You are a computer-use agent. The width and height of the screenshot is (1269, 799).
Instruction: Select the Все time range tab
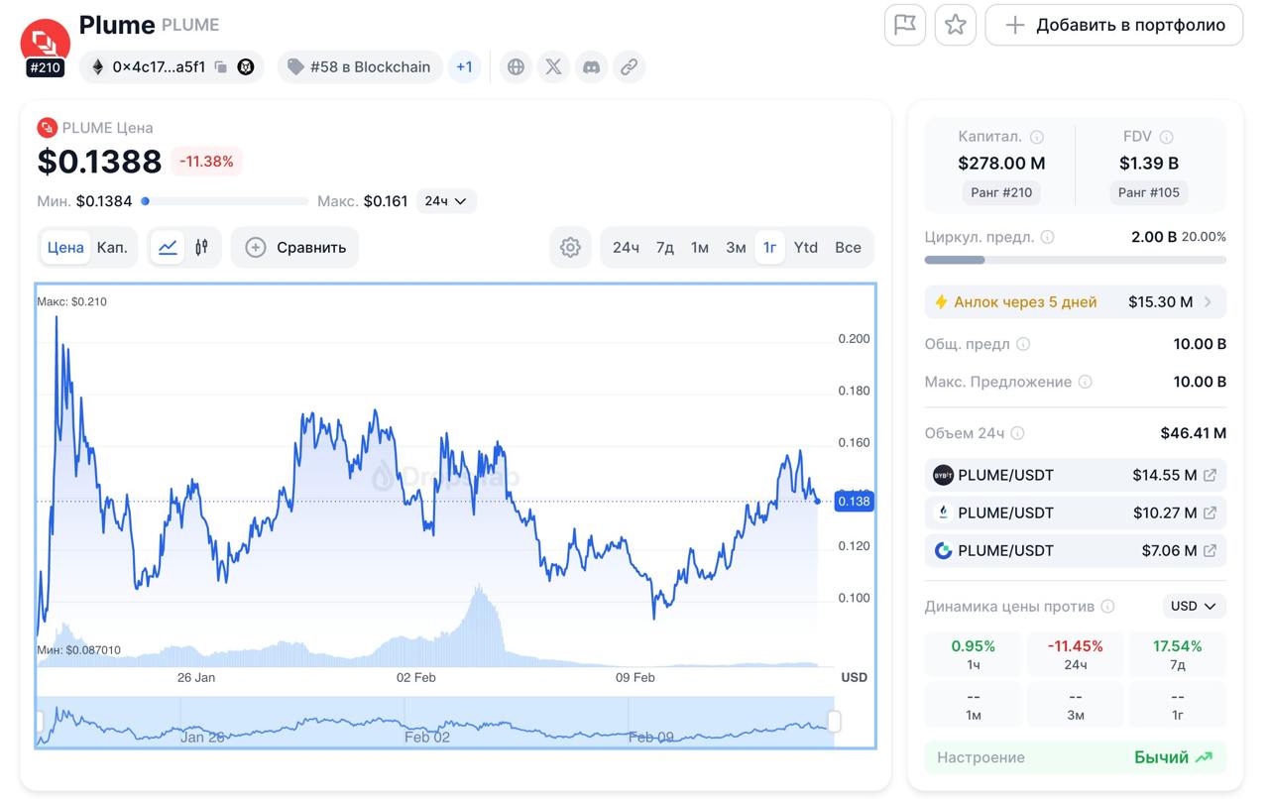848,248
